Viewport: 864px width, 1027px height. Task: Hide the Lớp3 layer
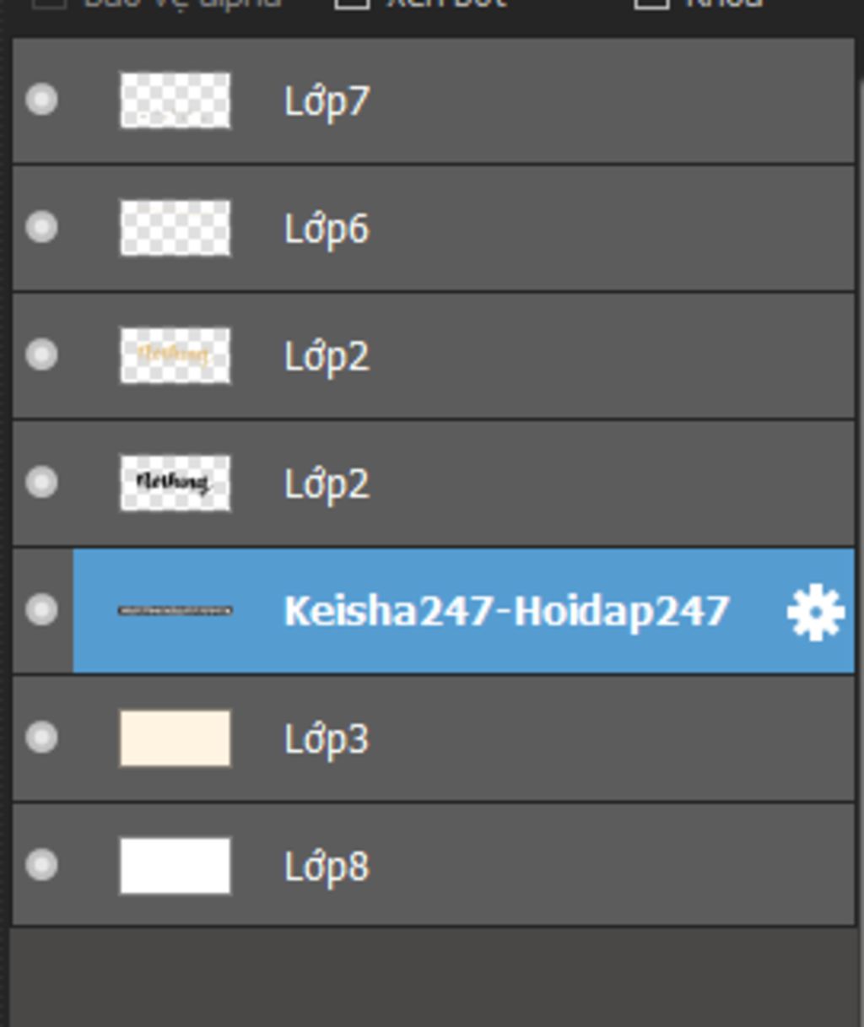(42, 738)
